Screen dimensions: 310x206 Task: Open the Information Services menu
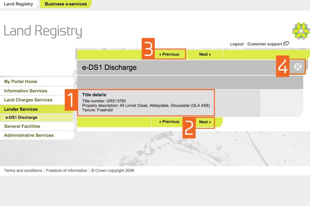26,91
